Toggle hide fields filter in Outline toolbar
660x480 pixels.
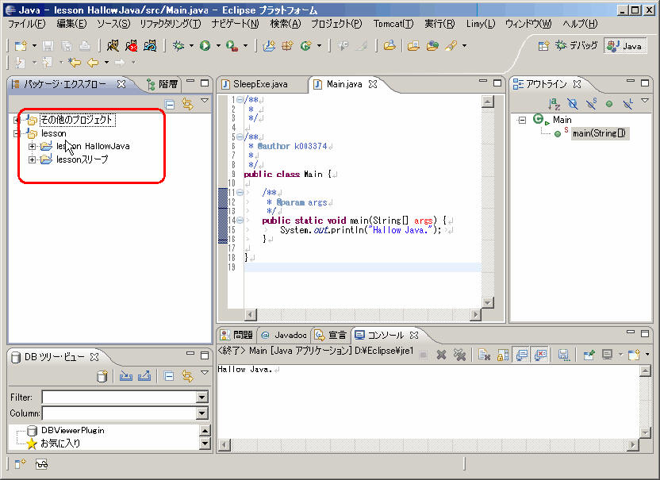[572, 103]
